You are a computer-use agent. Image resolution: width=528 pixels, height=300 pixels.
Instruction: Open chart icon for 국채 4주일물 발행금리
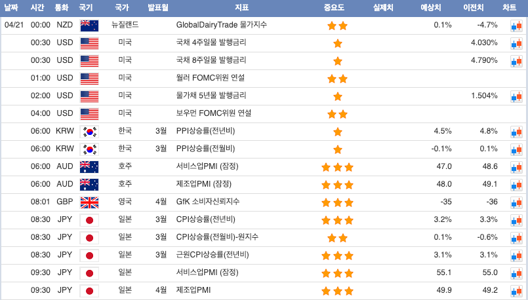[x=516, y=43]
